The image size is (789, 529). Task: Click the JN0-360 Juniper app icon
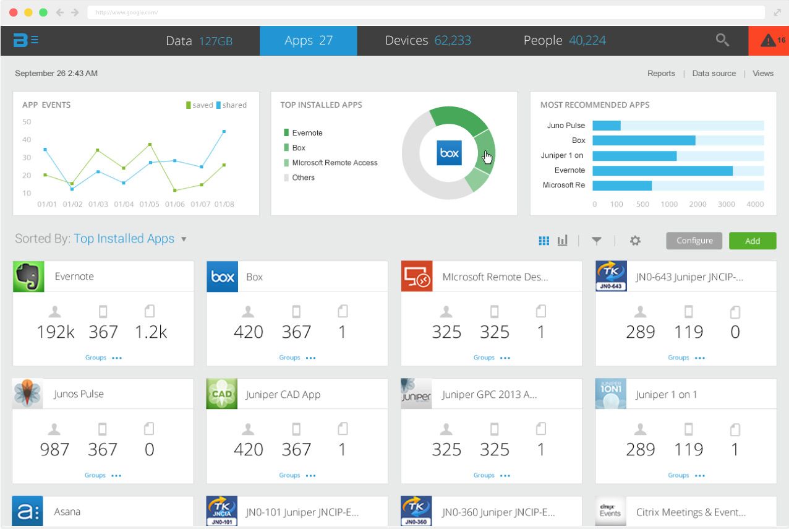point(417,511)
